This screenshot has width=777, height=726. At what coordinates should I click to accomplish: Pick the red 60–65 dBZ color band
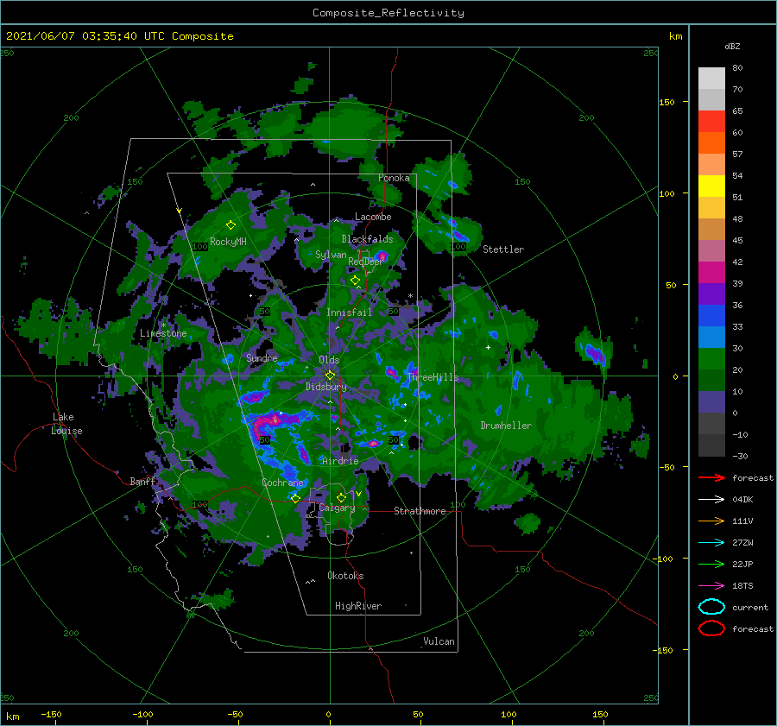tap(711, 122)
